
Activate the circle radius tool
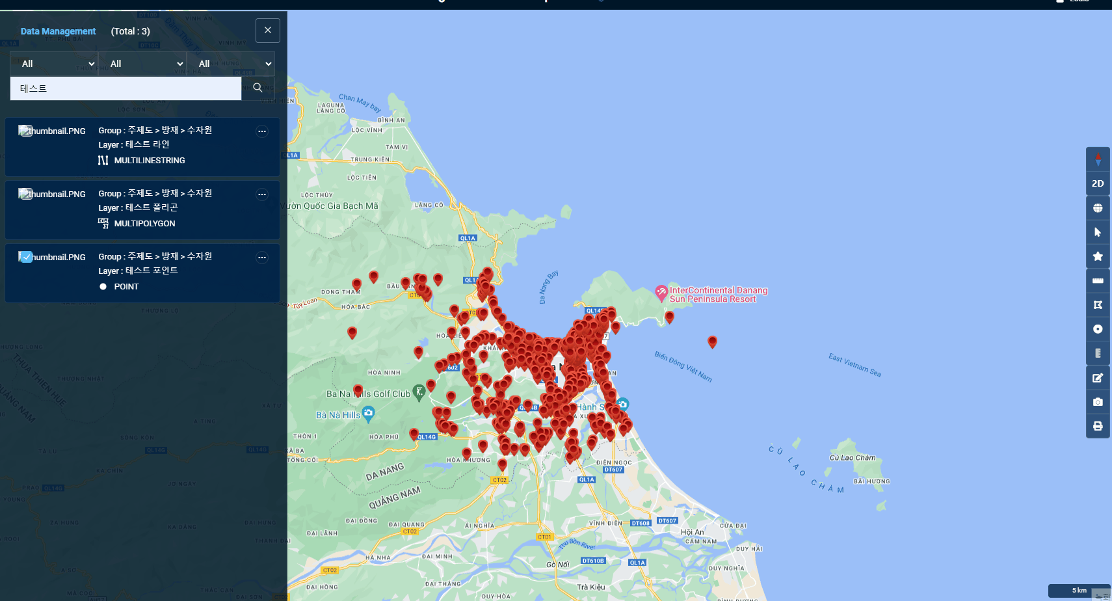pos(1098,329)
